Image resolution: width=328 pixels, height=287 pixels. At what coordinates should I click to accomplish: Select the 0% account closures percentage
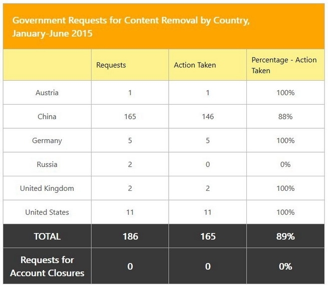(x=285, y=266)
